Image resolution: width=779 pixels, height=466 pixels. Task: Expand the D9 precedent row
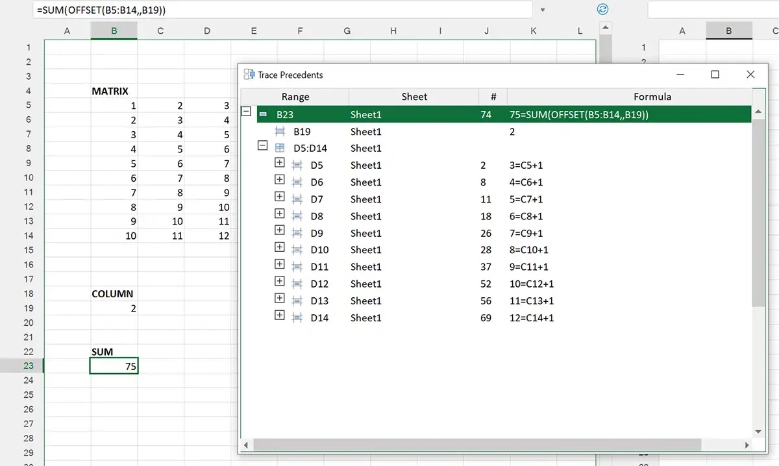click(280, 230)
